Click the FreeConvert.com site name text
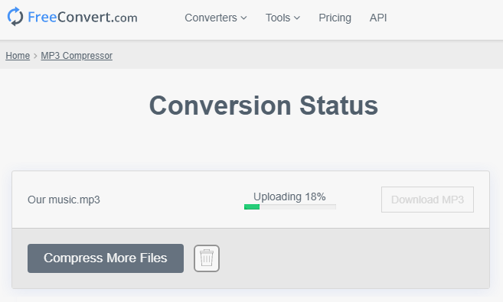This screenshot has height=302, width=503. tap(83, 18)
